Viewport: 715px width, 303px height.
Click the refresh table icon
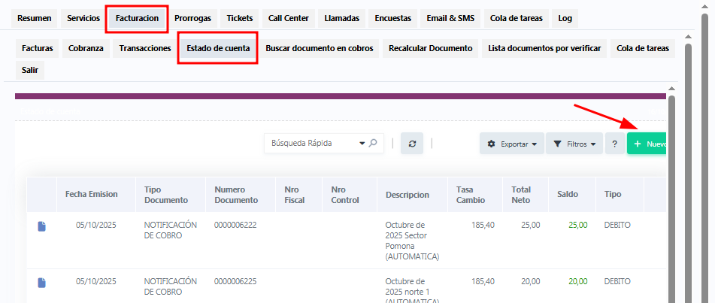411,144
